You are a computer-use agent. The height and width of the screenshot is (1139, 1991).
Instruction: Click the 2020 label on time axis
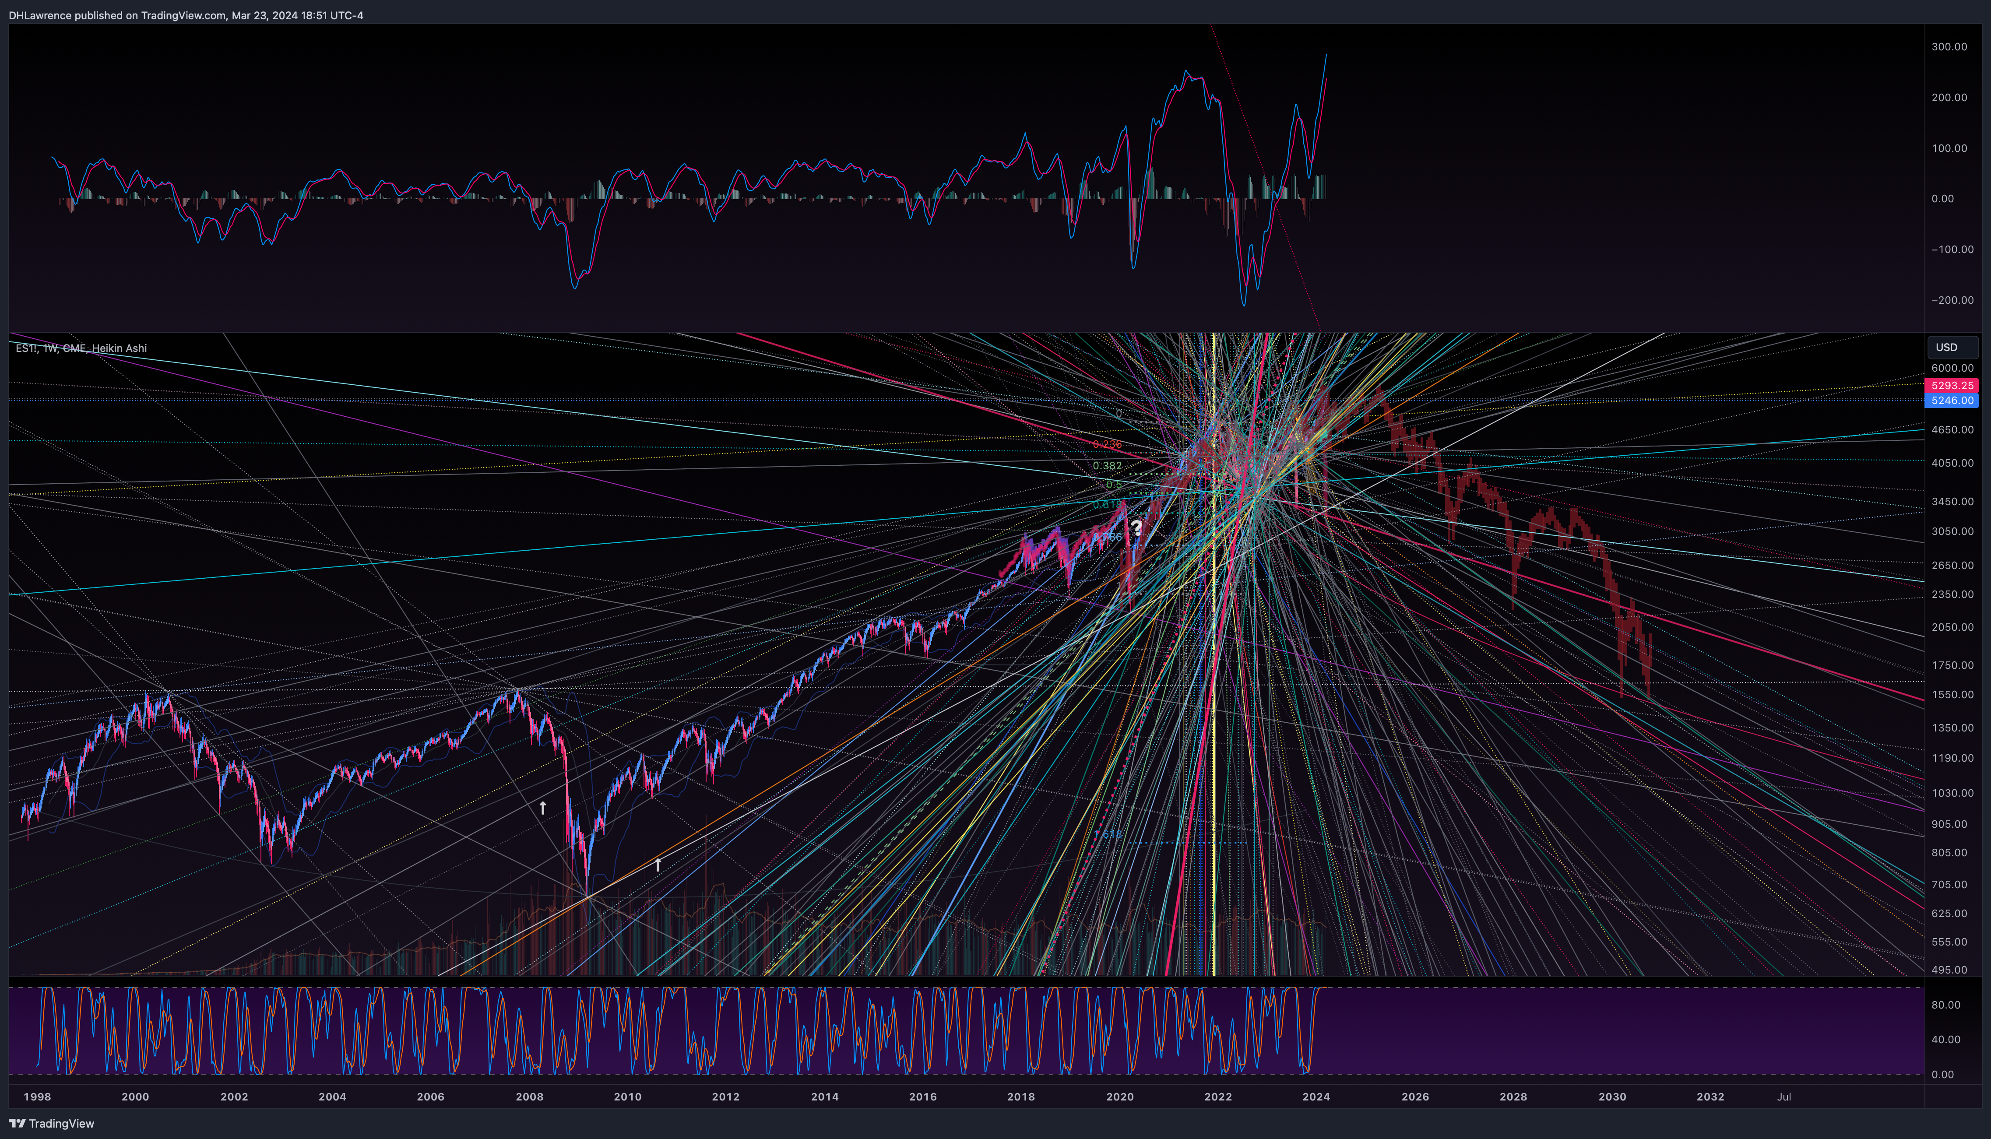click(x=1120, y=1097)
